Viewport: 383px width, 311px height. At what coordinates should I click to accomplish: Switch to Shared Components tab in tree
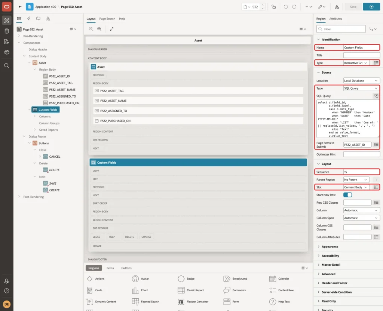(x=48, y=19)
